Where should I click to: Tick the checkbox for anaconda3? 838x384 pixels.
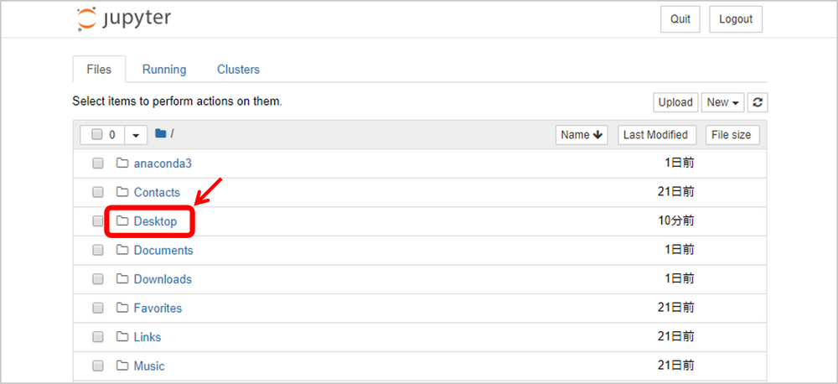(x=97, y=163)
